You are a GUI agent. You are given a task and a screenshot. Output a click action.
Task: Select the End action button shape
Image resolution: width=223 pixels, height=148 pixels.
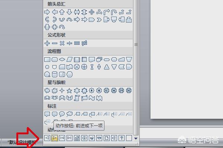[x=70, y=138]
